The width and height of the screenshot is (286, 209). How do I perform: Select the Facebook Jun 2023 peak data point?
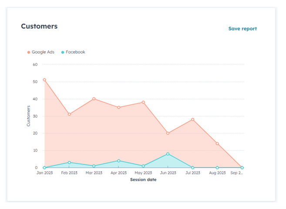click(x=168, y=154)
